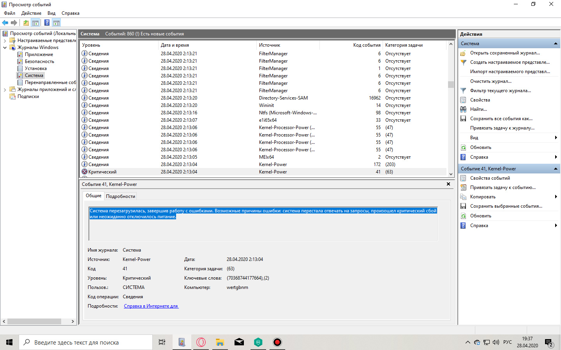Show hidden system tray icons

[467, 342]
